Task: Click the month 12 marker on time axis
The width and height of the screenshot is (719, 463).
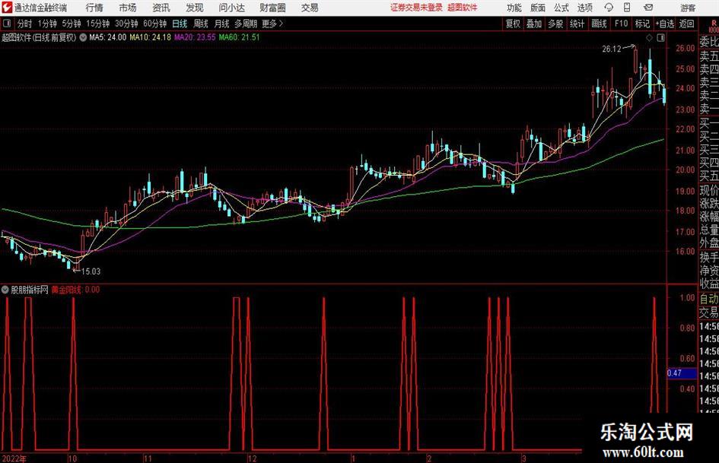Action: (252, 458)
